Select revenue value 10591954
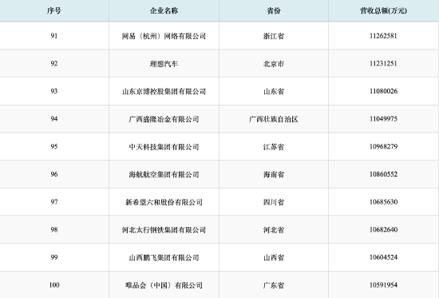 (383, 285)
